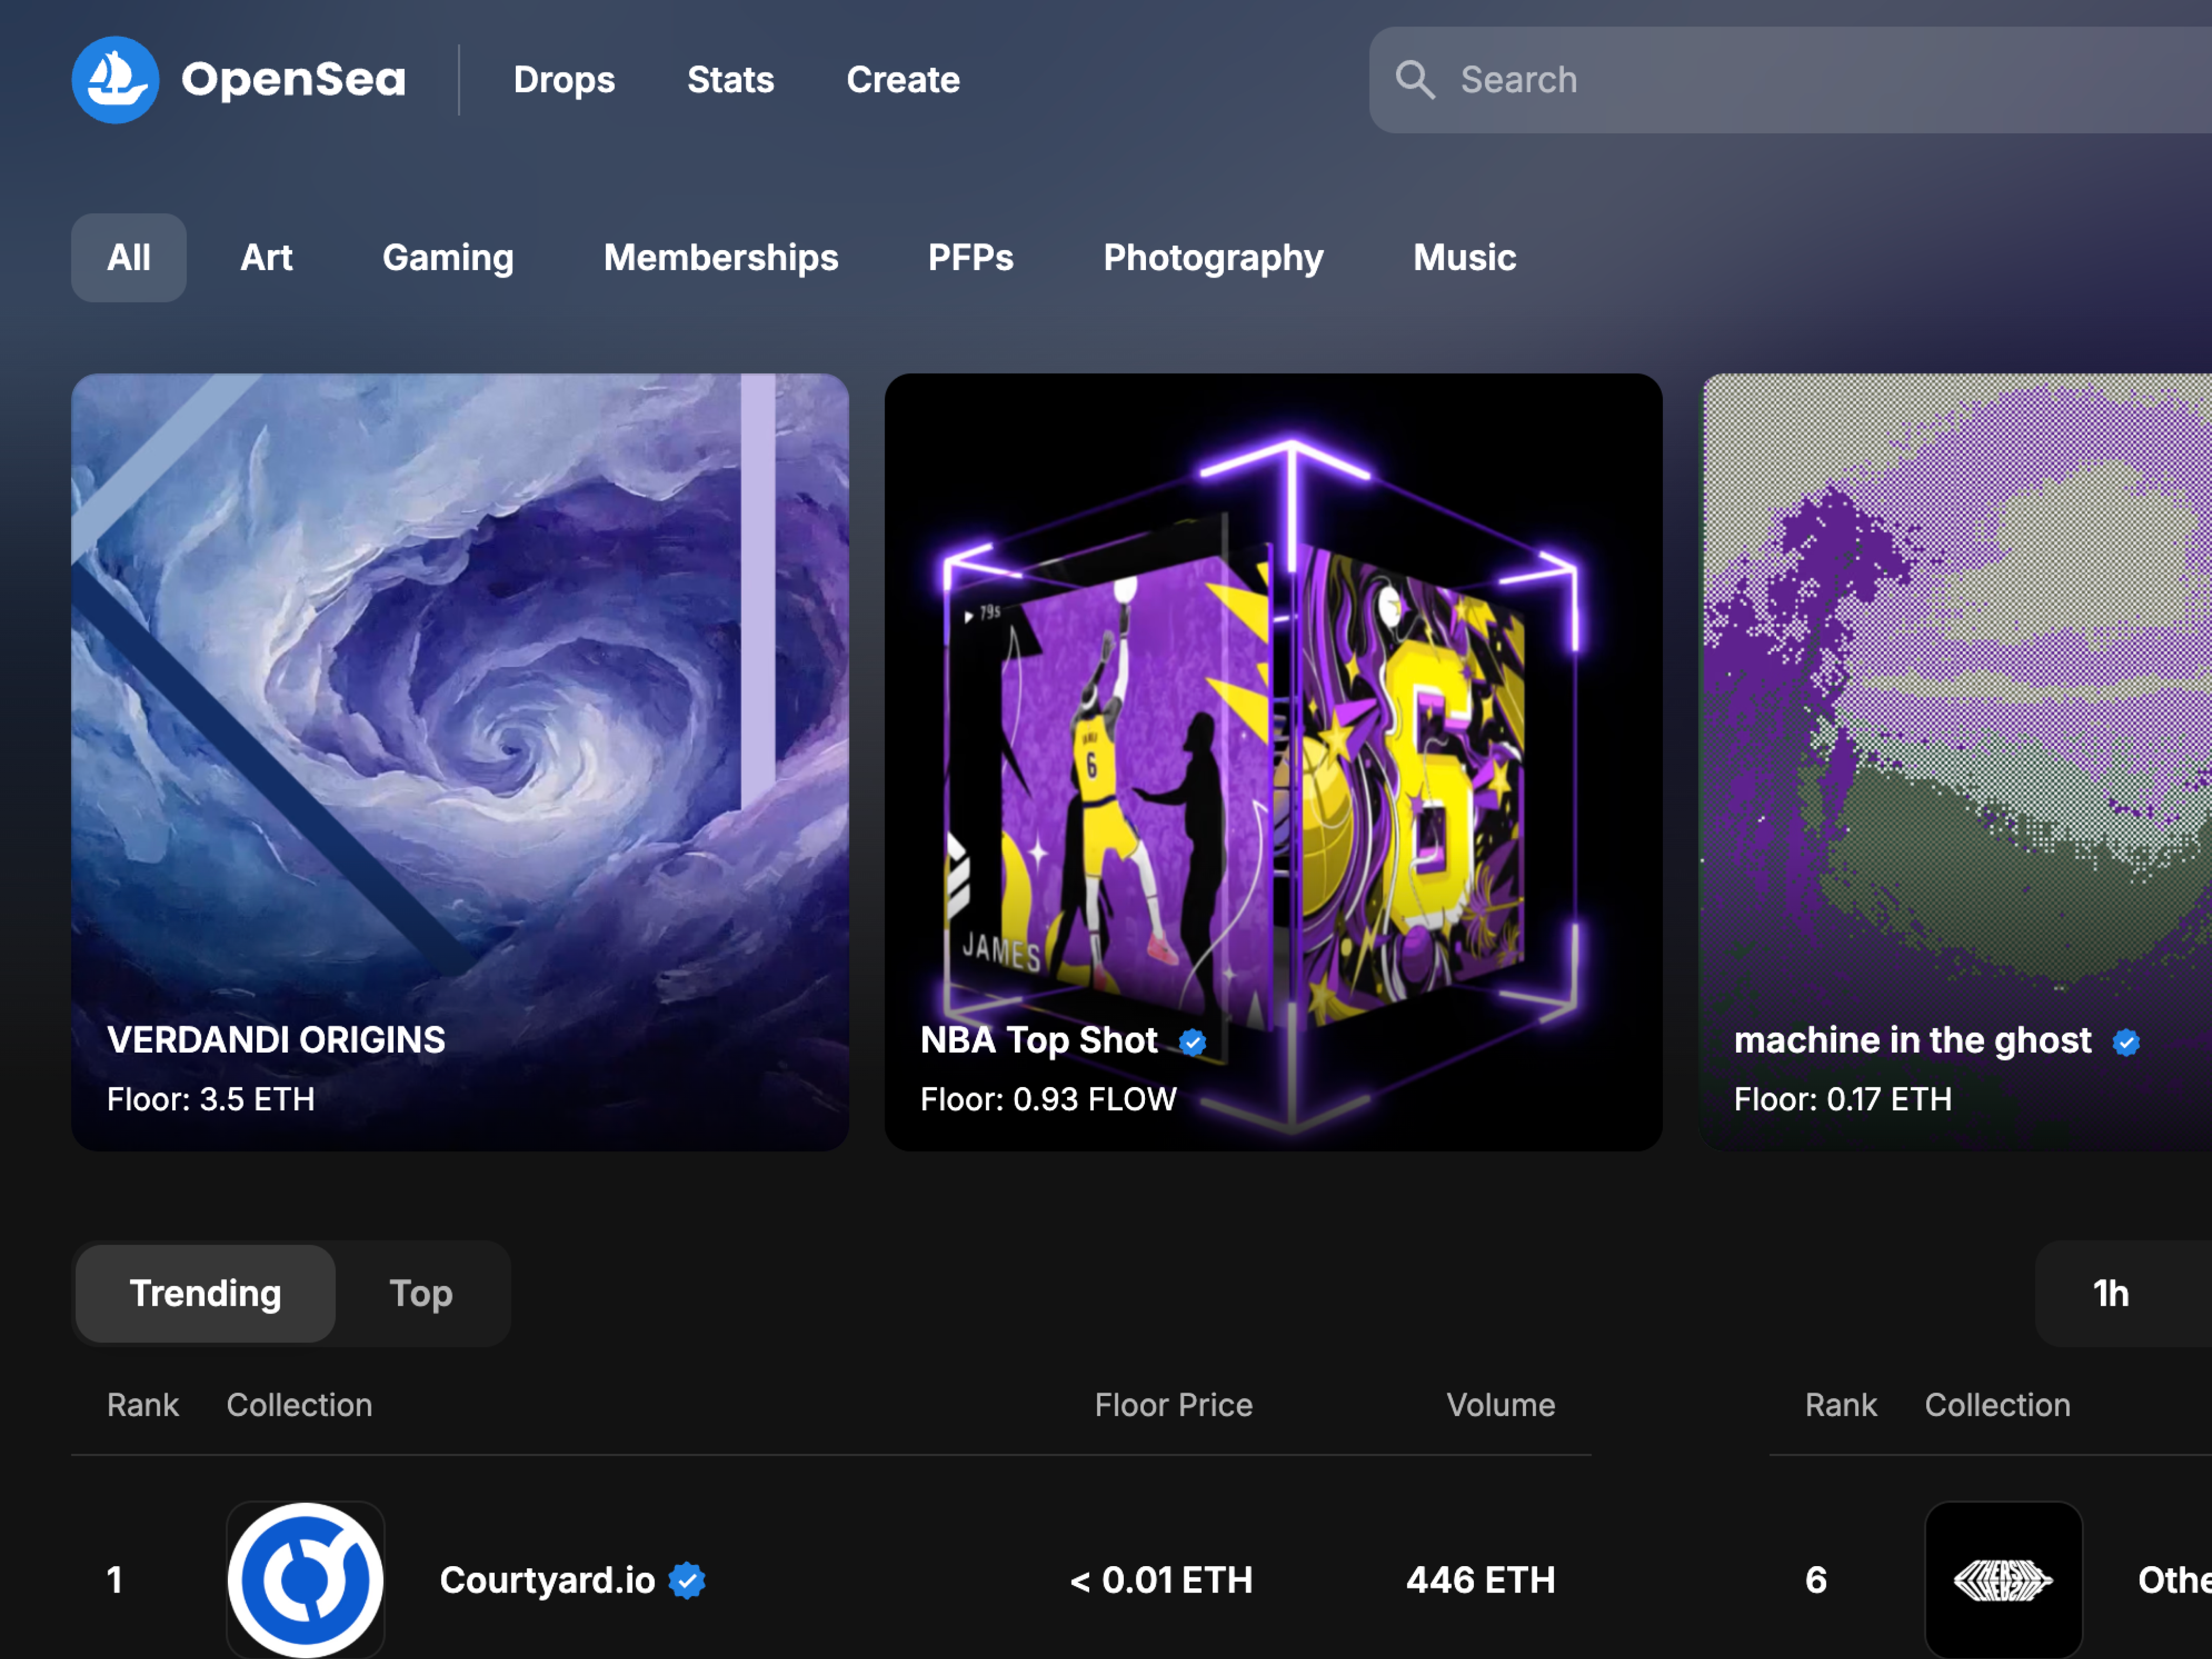Open NBA Top Shot featured card
The width and height of the screenshot is (2212, 1659).
pyautogui.click(x=1272, y=760)
